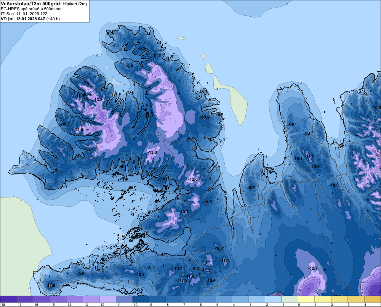The height and width of the screenshot is (307, 381).
Task: Click the '-9.9' temperature label
Action: pyautogui.click(x=142, y=48)
